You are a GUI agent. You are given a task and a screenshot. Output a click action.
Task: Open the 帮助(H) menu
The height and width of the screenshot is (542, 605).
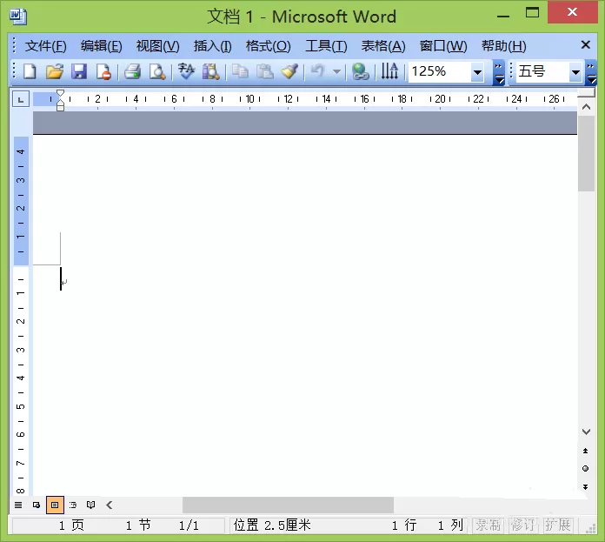pyautogui.click(x=503, y=46)
